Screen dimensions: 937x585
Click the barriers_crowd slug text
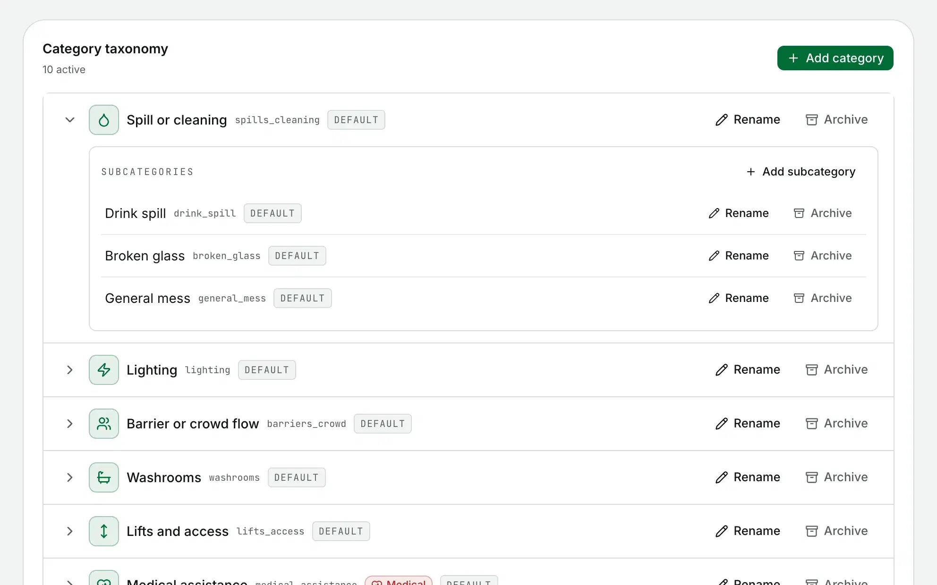307,424
